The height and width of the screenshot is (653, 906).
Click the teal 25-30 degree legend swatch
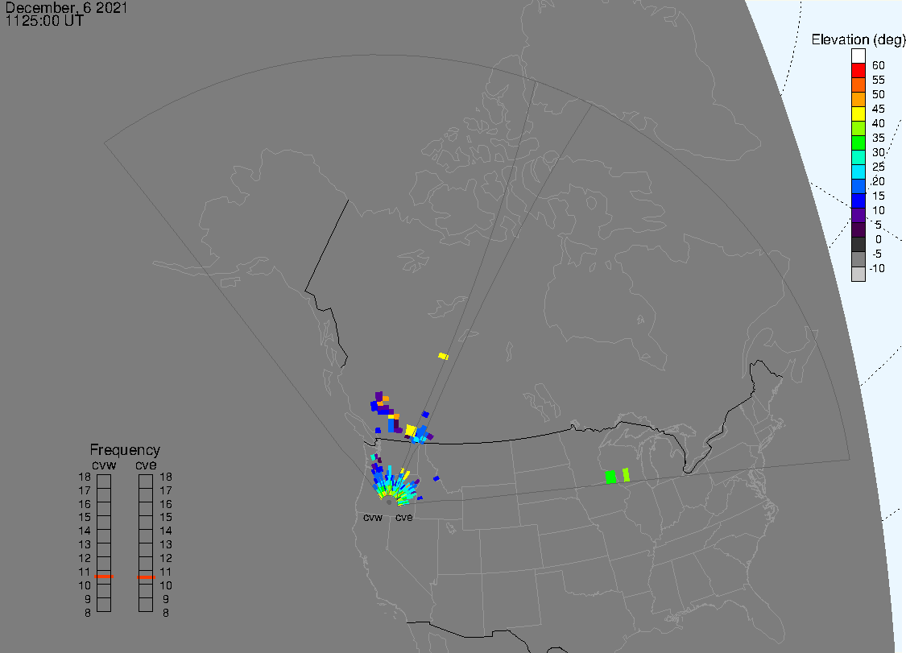858,157
